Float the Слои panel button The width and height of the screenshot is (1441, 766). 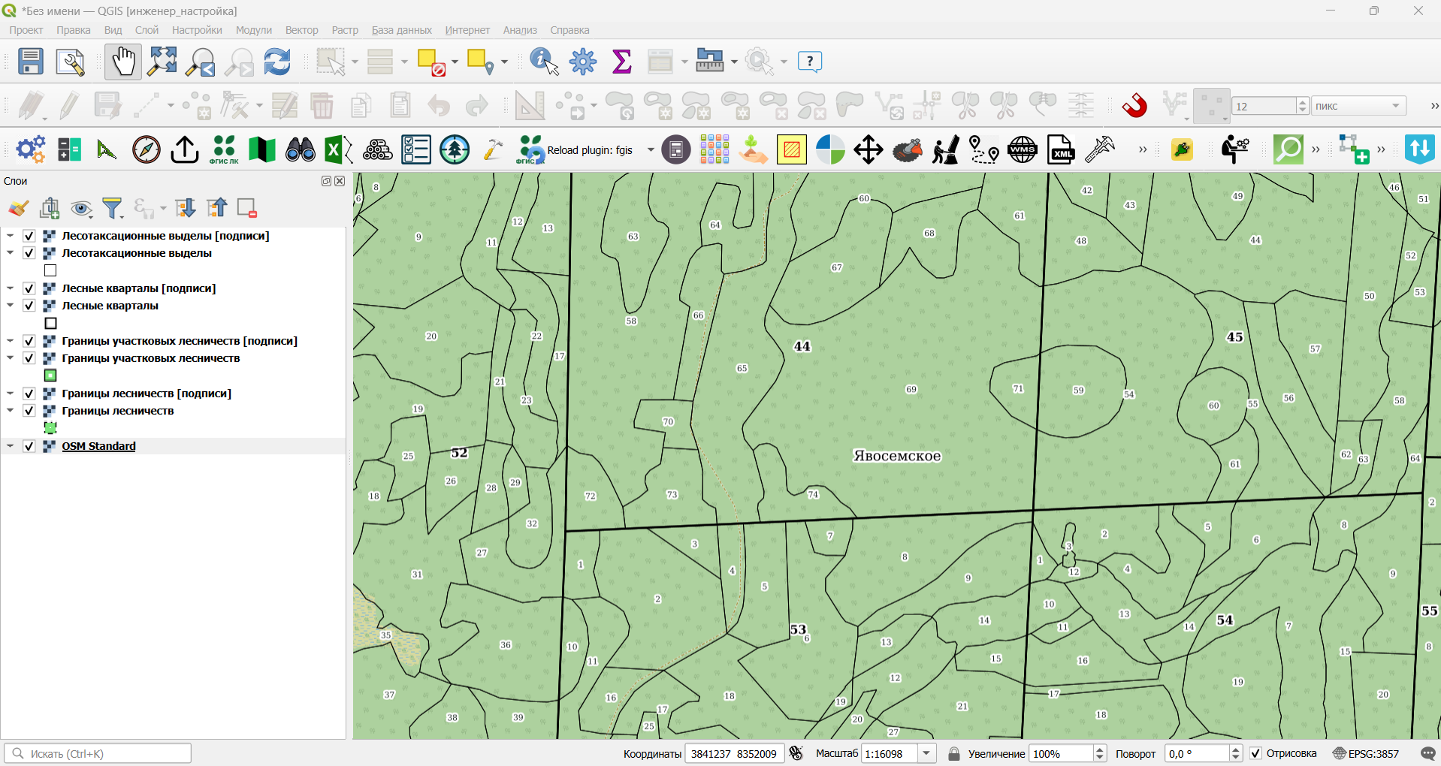tap(326, 181)
